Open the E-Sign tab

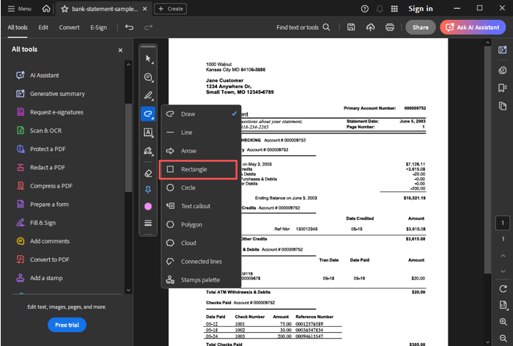(x=98, y=28)
